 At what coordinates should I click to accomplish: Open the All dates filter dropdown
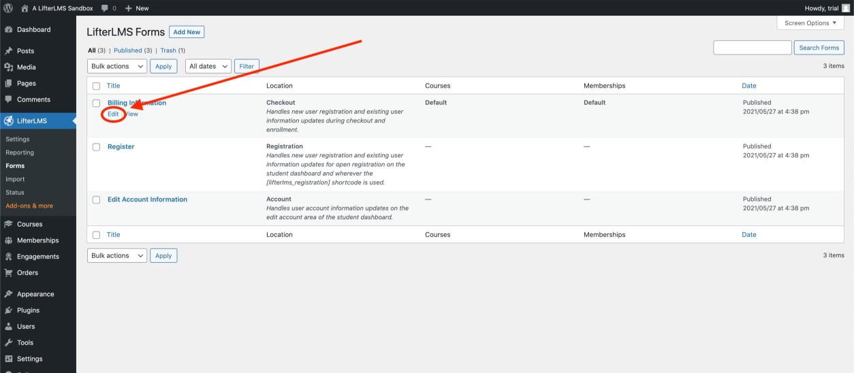pyautogui.click(x=208, y=66)
